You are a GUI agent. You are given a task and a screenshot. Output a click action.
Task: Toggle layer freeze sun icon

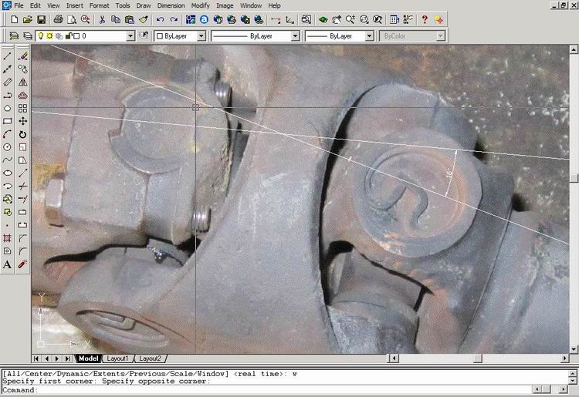[x=50, y=35]
